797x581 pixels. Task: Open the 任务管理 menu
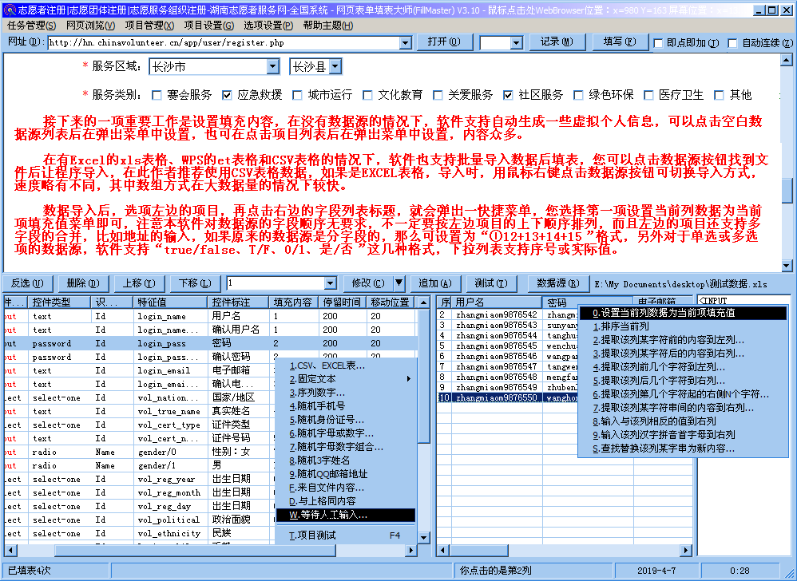point(31,26)
